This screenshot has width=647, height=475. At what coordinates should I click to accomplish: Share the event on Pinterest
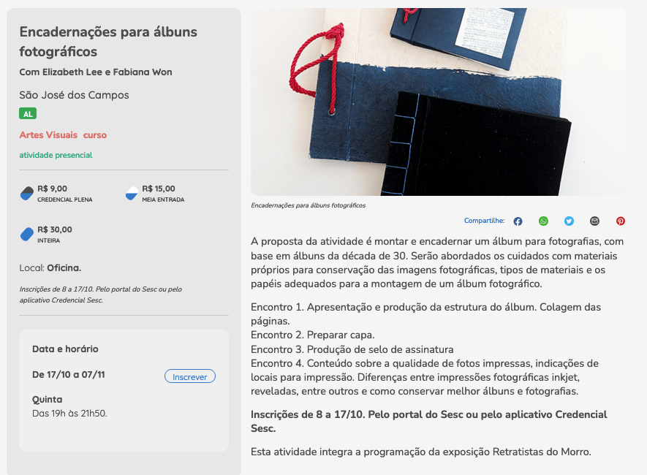point(621,221)
